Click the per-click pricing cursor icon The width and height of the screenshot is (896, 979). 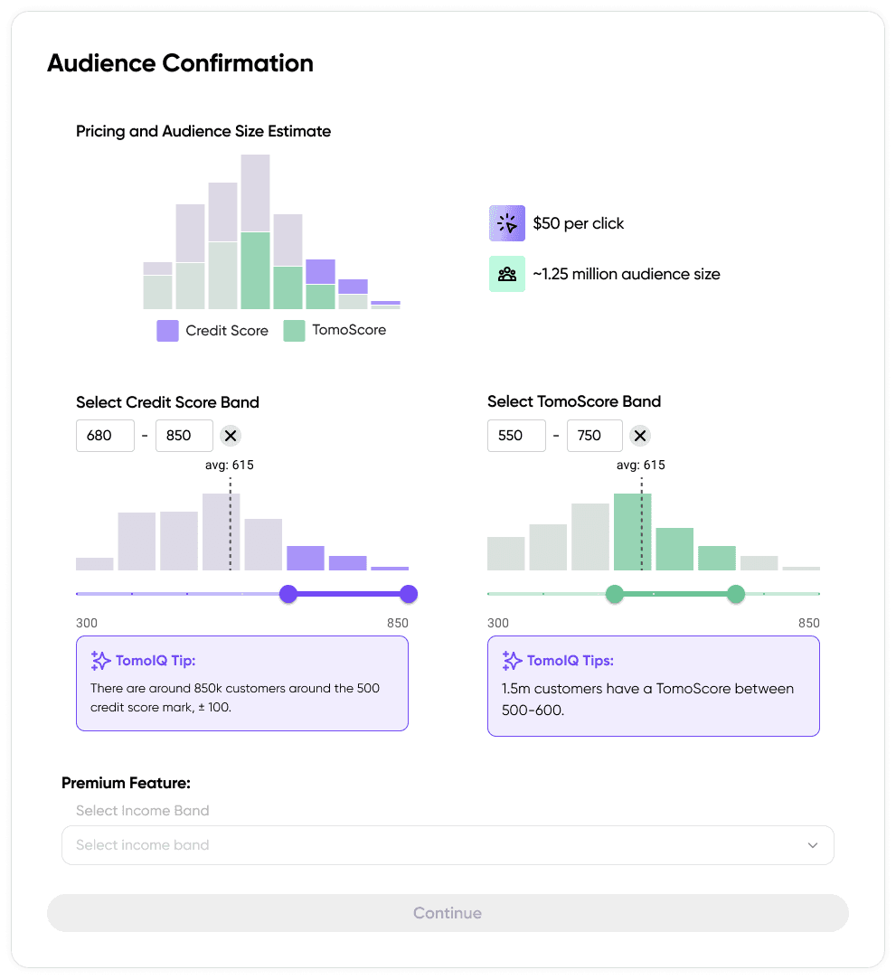coord(507,223)
